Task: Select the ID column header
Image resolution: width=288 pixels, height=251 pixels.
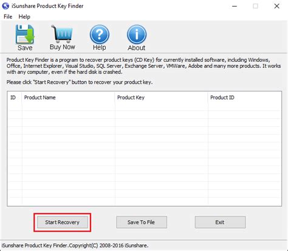Action: click(x=15, y=98)
